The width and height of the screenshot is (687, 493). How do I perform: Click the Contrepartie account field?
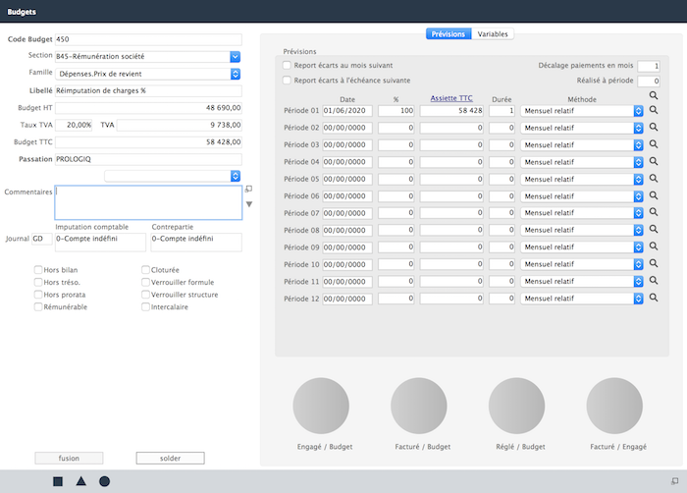point(196,243)
